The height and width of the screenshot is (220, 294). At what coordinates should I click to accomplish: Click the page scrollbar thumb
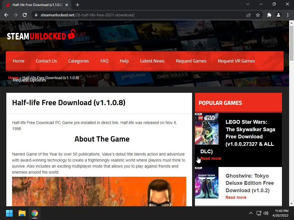(291, 44)
